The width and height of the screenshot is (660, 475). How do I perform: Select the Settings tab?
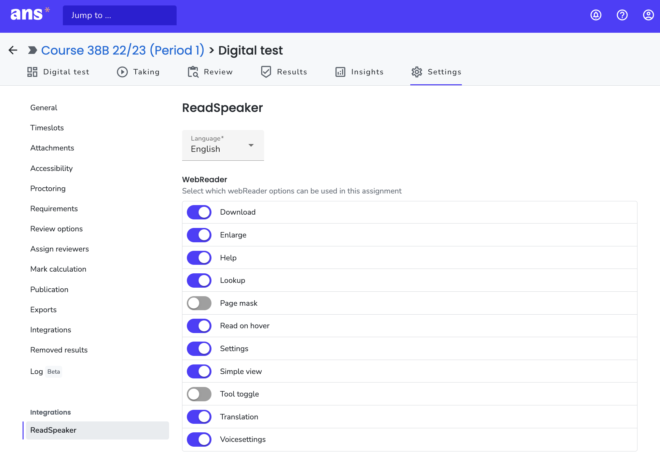[436, 72]
